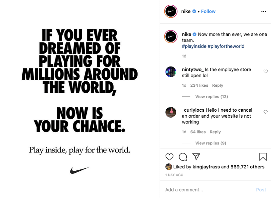Viewport: 271px width, 198px height.
Task: View the 569,721 others who liked
Action: coord(248,167)
